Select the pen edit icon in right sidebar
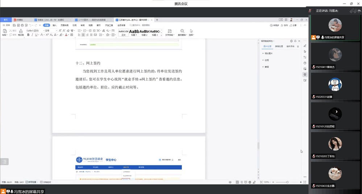The image size is (362, 194). click(x=305, y=46)
